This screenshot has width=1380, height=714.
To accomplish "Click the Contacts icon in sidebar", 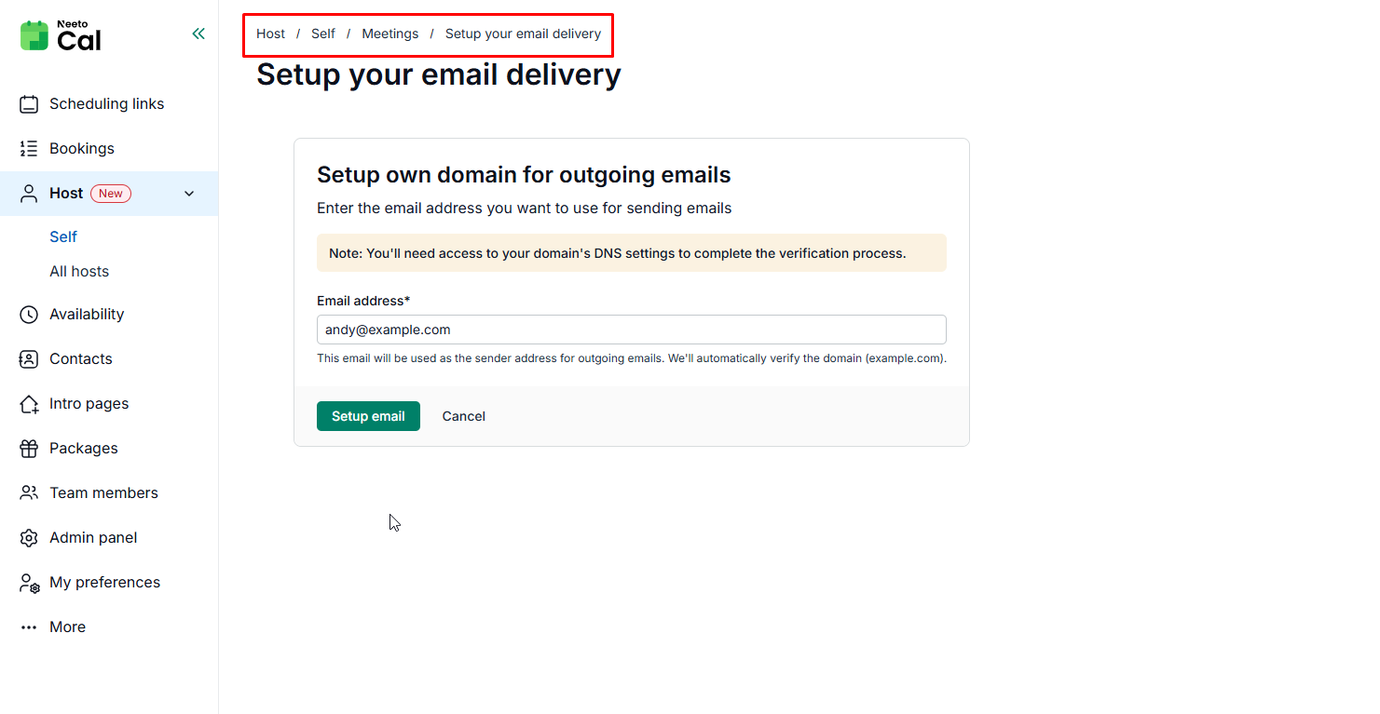I will click(29, 359).
